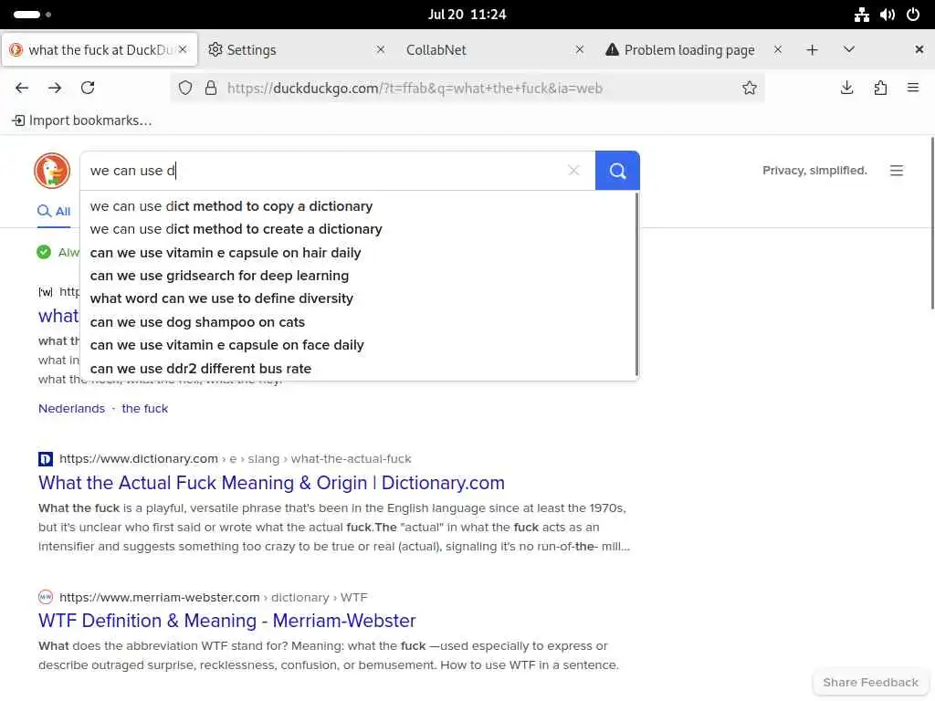The image size is (935, 701).
Task: Choose suggestion dog shampoo on cats
Action: (359, 322)
